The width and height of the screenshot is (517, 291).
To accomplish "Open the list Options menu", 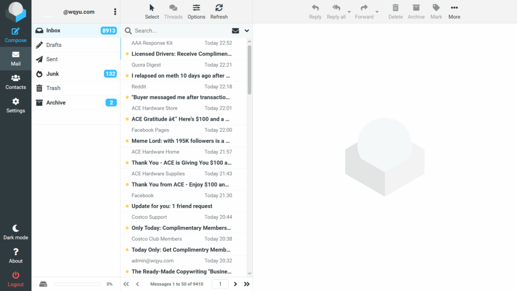I will pyautogui.click(x=196, y=12).
